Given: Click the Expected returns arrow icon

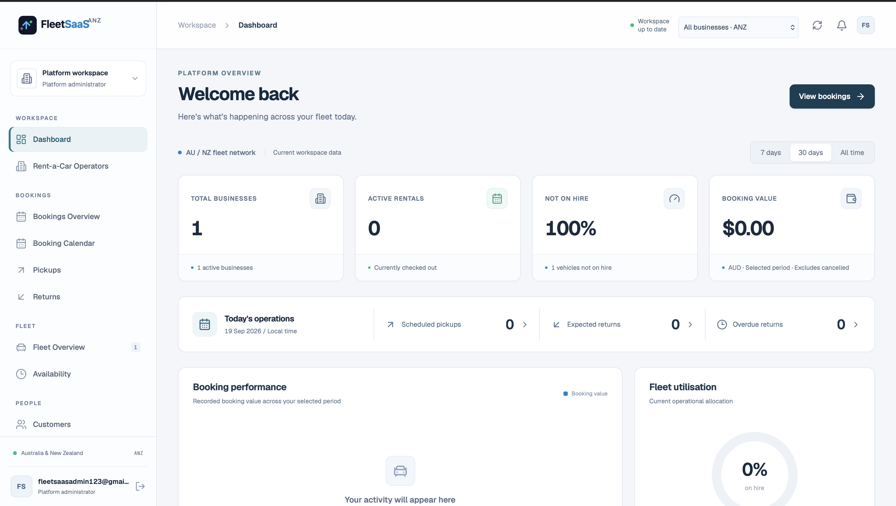Looking at the screenshot, I should pyautogui.click(x=557, y=324).
